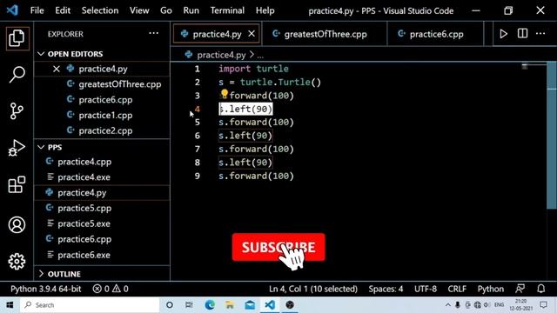Launch Microsoft Edge from taskbar

210,305
